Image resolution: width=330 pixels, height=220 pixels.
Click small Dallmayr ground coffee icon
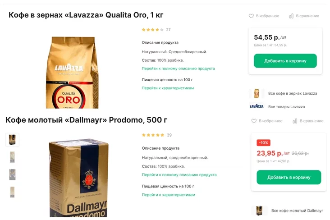click(x=259, y=211)
